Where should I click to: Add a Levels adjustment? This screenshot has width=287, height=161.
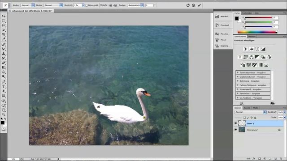click(x=252, y=49)
